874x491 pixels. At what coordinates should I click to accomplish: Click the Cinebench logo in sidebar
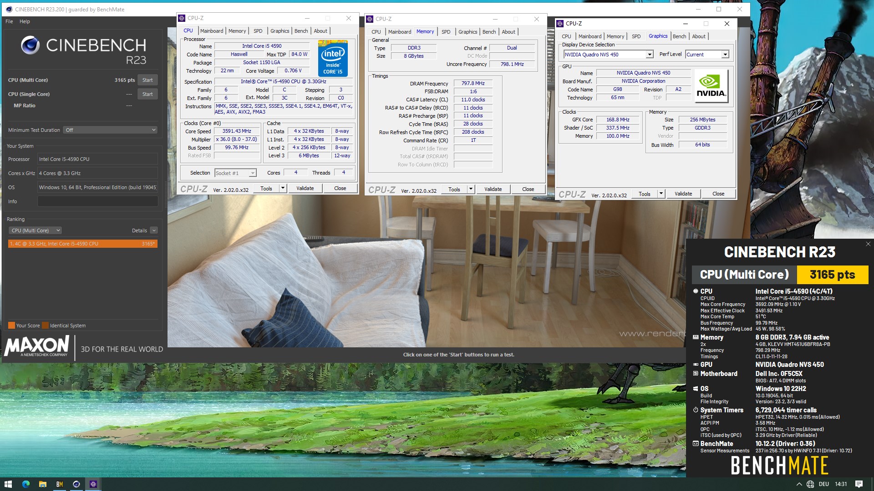pos(30,45)
